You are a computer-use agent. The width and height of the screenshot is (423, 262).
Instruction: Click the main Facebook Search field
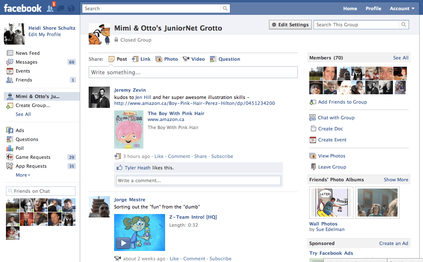pos(151,8)
